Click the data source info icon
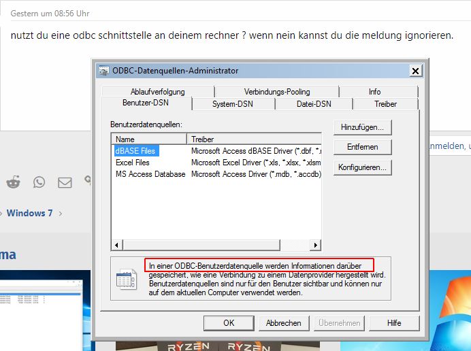471x351 pixels. tap(127, 280)
